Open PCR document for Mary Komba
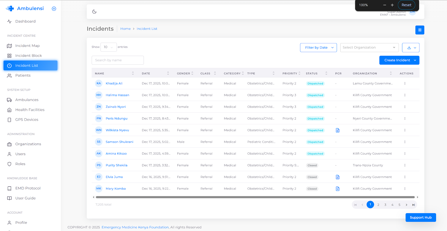Viewport: 447px width, 231px height. [337, 189]
